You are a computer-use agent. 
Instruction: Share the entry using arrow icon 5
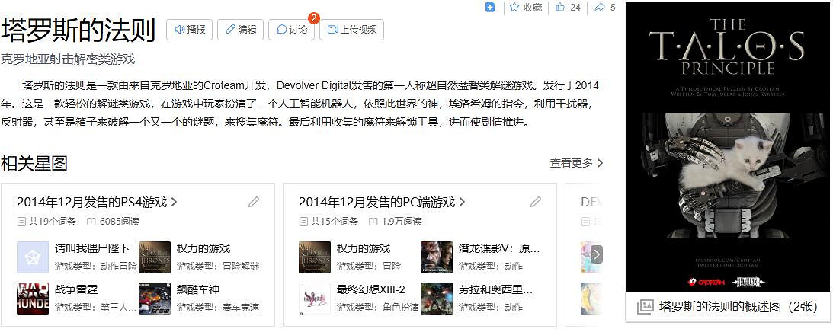604,7
